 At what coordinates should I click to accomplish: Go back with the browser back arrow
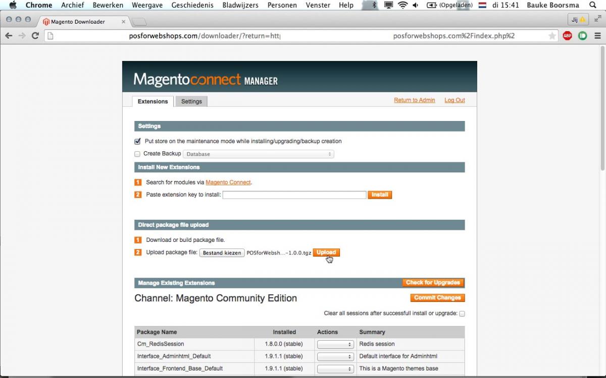tap(9, 36)
